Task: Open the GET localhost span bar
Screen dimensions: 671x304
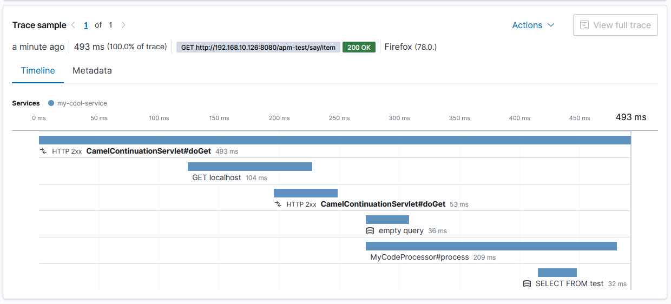Action: pyautogui.click(x=250, y=167)
